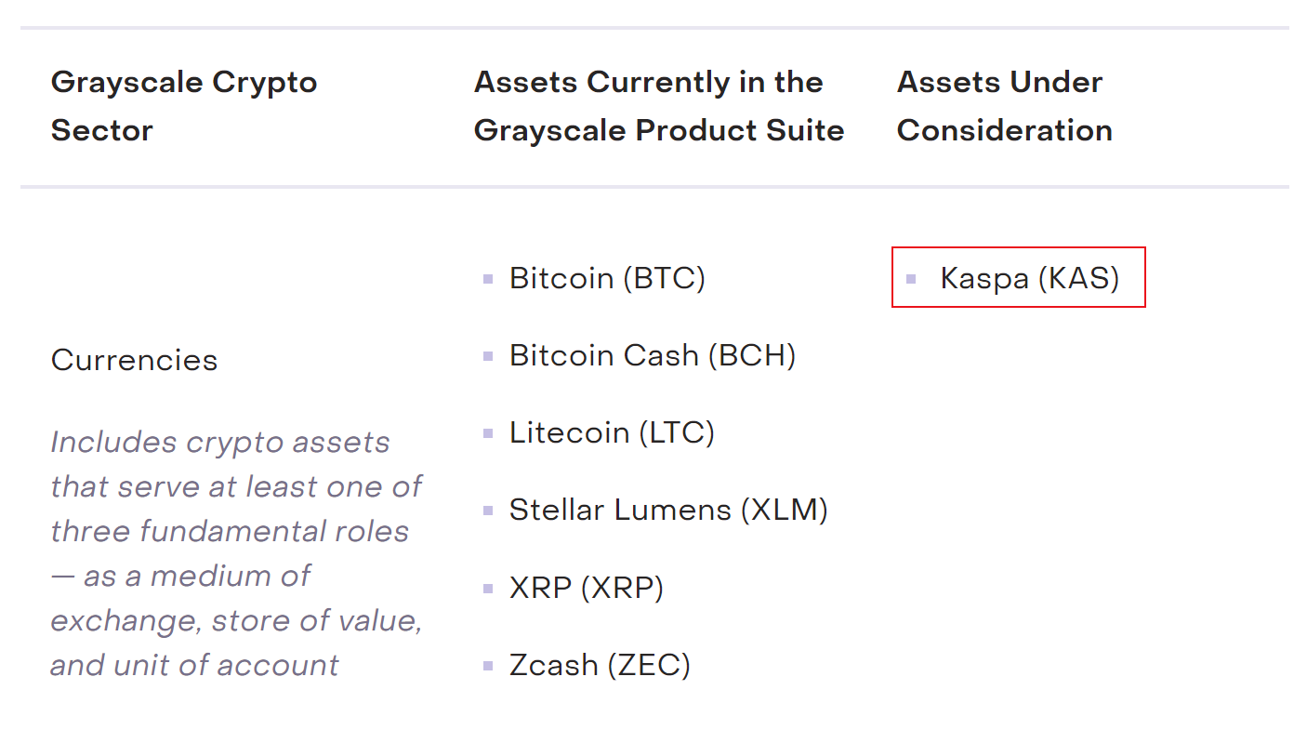Click the Assets Under Consideration column header
This screenshot has height=743, width=1307.
click(x=1004, y=106)
